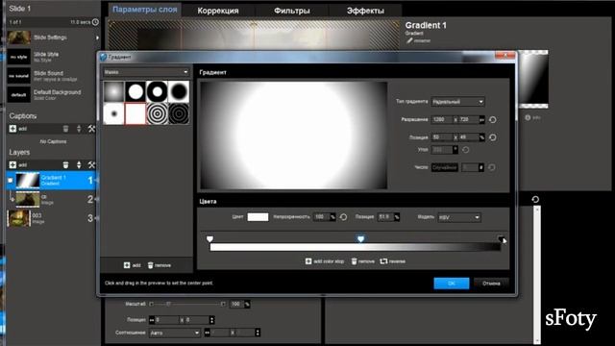Screen dimensions: 615x346
Task: Select the small dark dot on white preset
Action: point(113,113)
